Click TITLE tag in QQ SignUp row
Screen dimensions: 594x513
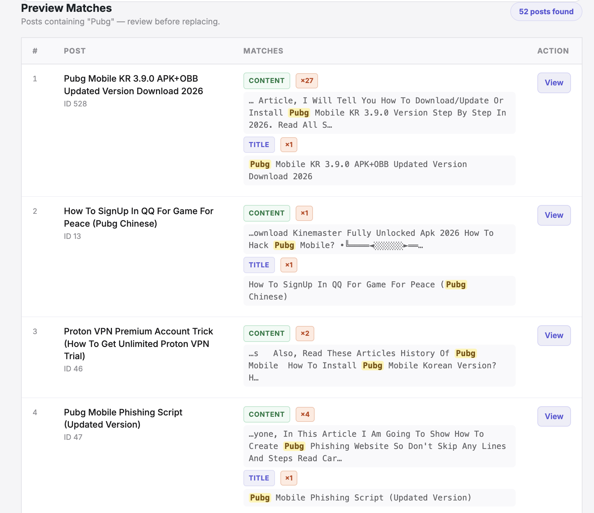tap(259, 265)
